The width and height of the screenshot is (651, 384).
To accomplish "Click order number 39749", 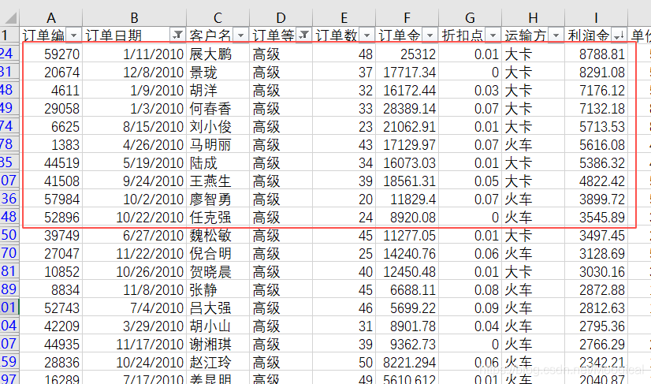I will (x=61, y=236).
